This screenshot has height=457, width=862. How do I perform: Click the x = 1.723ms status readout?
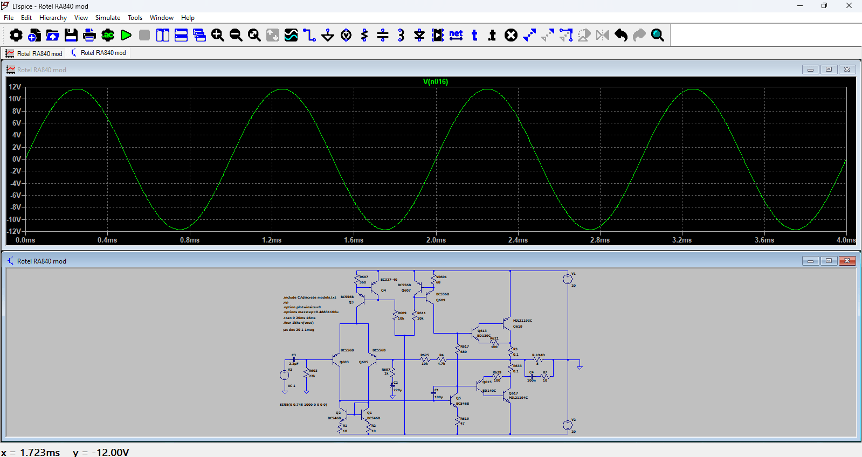click(x=31, y=452)
